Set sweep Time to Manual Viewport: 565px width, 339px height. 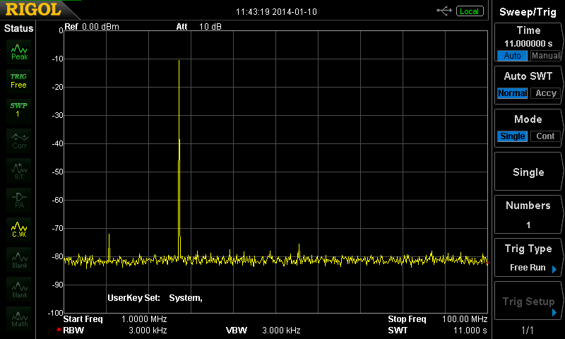pos(545,56)
